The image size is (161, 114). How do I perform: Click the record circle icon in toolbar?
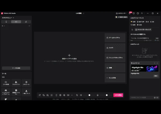point(60,95)
